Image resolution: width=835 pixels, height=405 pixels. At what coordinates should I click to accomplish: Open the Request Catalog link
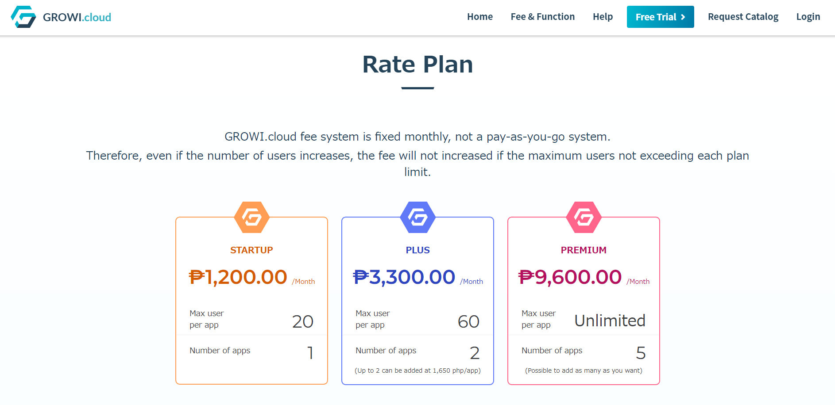pyautogui.click(x=742, y=17)
